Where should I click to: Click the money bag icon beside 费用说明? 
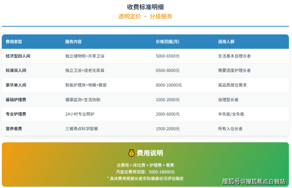131,153
